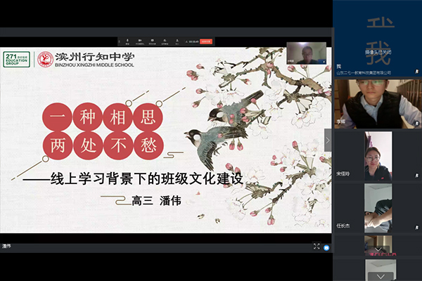
Task: Collapse participant panel with the right arrow
Action: click(x=328, y=140)
